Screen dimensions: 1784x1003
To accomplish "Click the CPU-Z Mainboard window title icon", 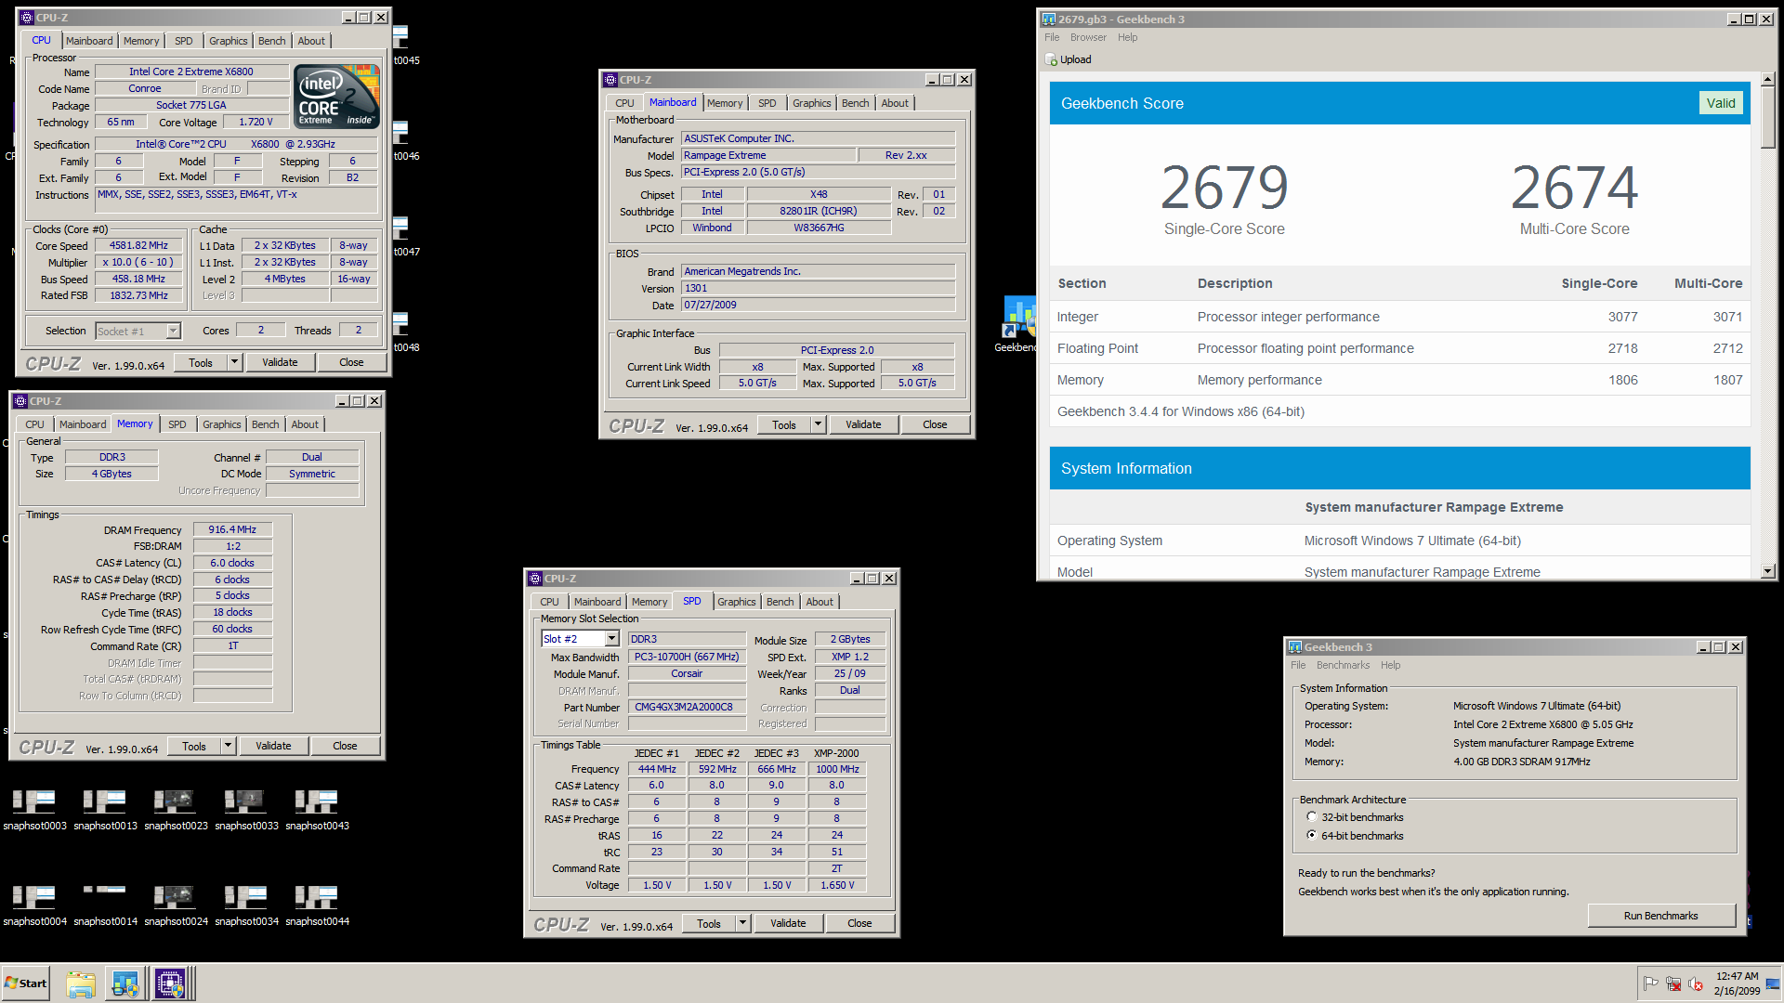I will coord(610,80).
